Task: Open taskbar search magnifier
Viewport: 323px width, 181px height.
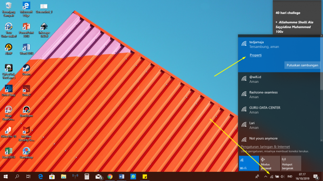Action: pyautogui.click(x=17, y=177)
